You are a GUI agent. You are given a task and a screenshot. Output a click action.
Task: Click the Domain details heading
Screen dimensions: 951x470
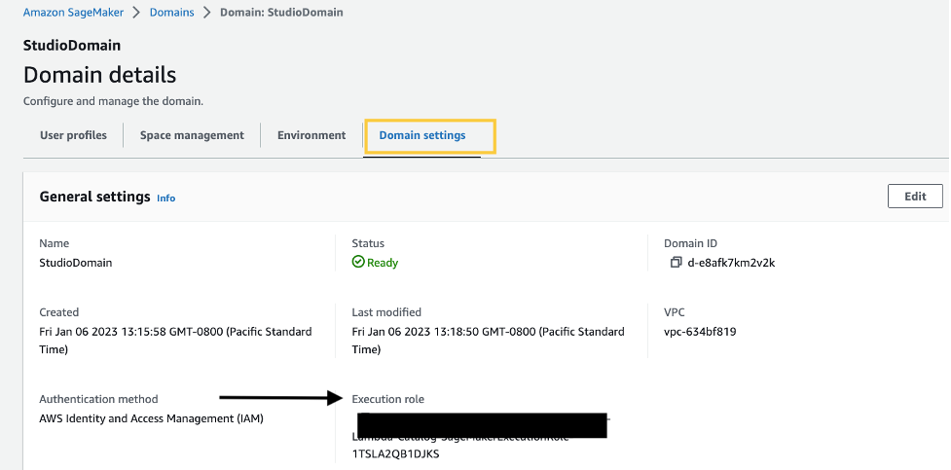coord(100,75)
